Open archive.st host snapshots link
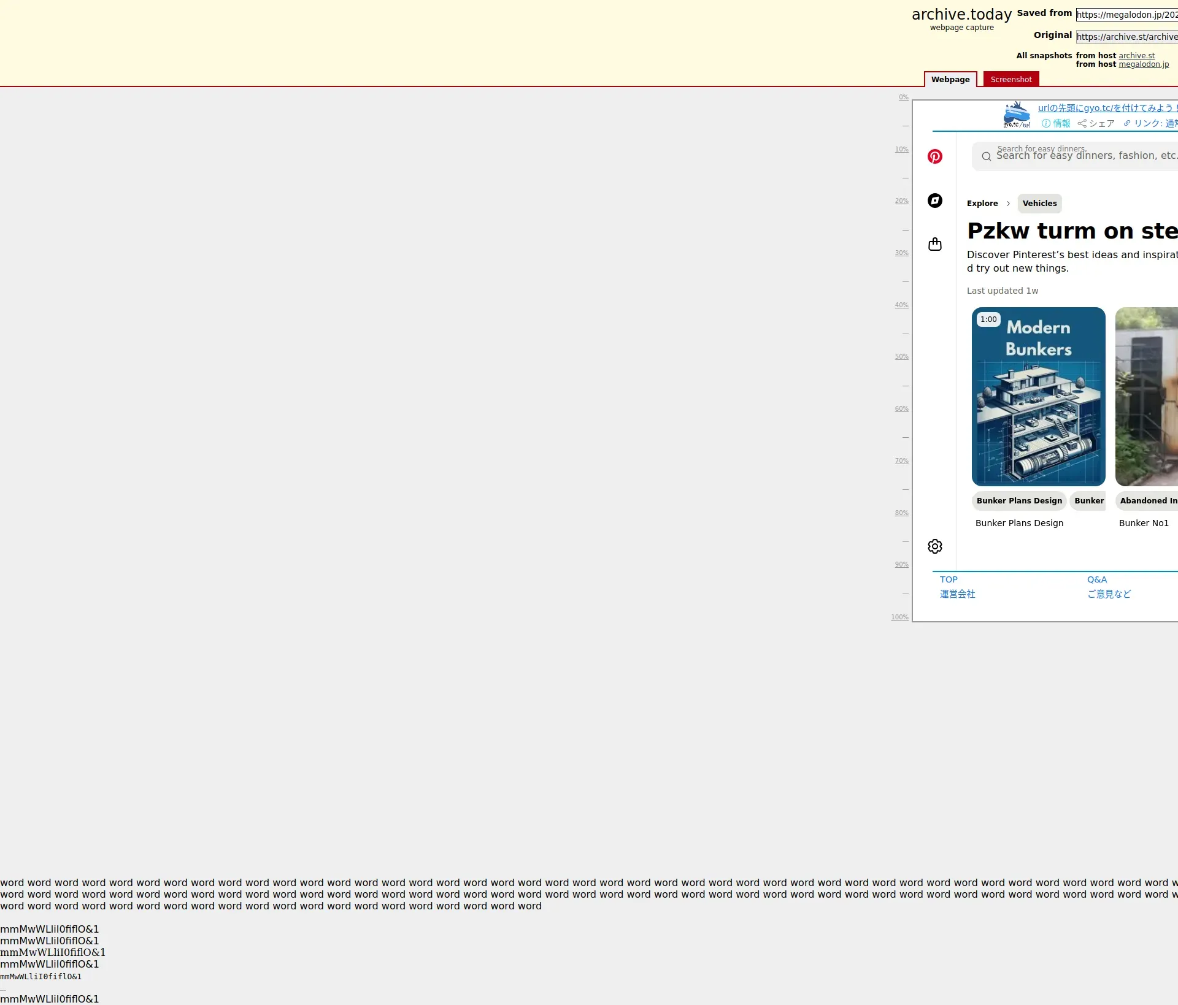 [x=1136, y=56]
